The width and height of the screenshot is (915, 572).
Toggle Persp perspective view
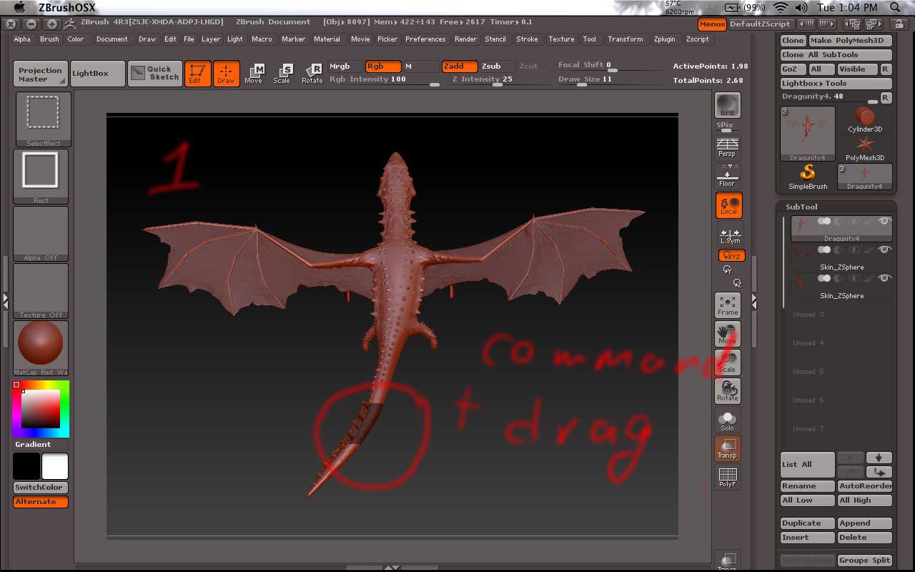coord(727,147)
